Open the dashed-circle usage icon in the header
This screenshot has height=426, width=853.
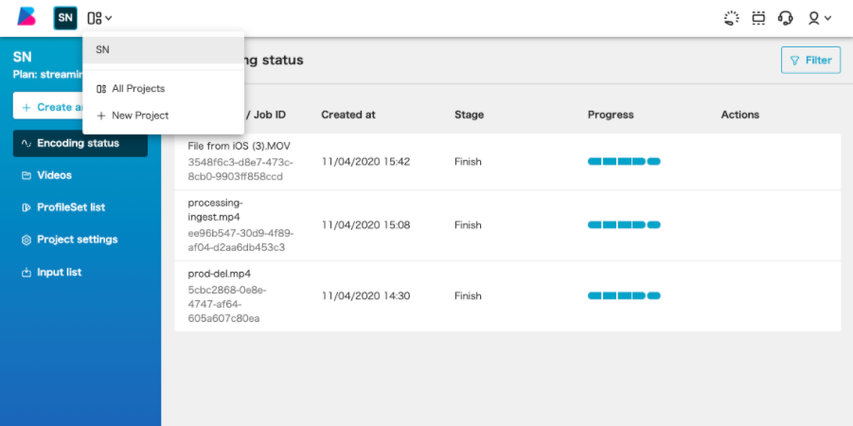click(730, 18)
